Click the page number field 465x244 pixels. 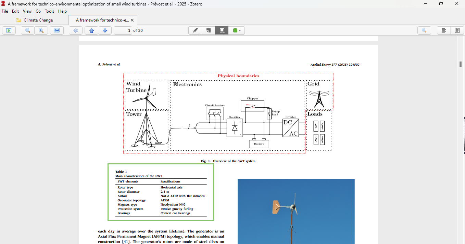pos(123,30)
